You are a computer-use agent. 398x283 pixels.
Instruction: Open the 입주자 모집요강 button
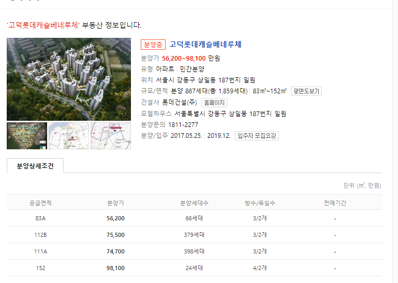(x=257, y=135)
